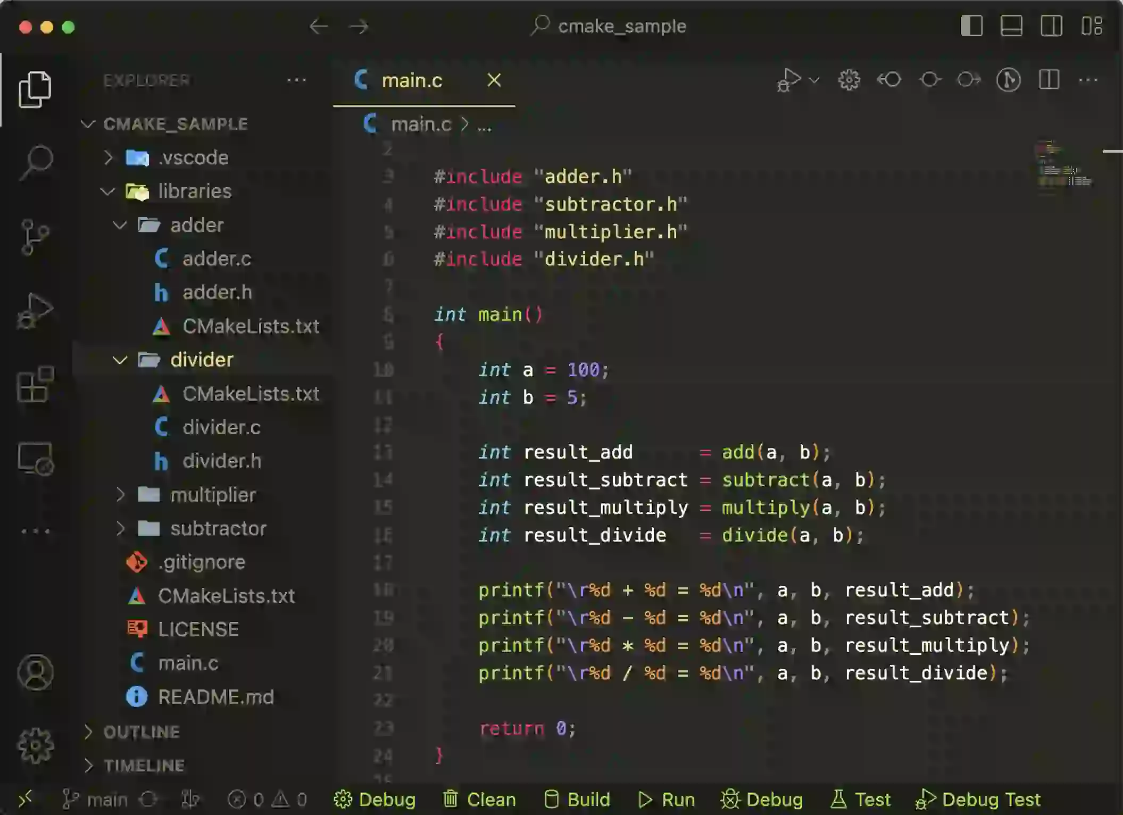Viewport: 1123px width, 815px height.
Task: Expand the multiplier folder
Action: click(x=121, y=495)
